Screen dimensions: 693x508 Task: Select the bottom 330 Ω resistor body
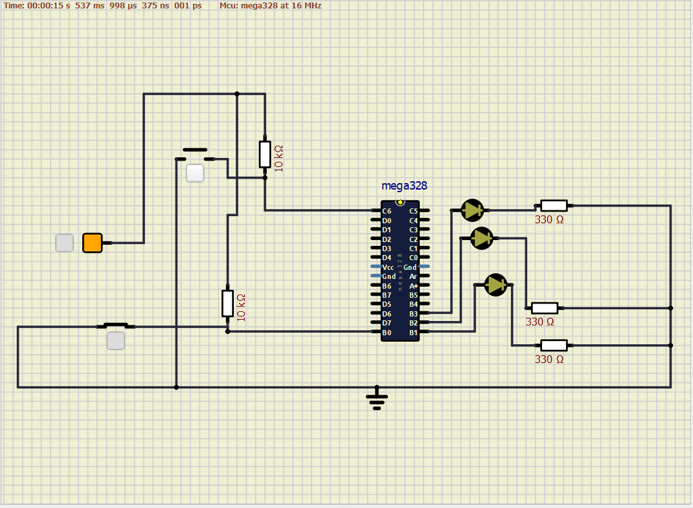(554, 346)
